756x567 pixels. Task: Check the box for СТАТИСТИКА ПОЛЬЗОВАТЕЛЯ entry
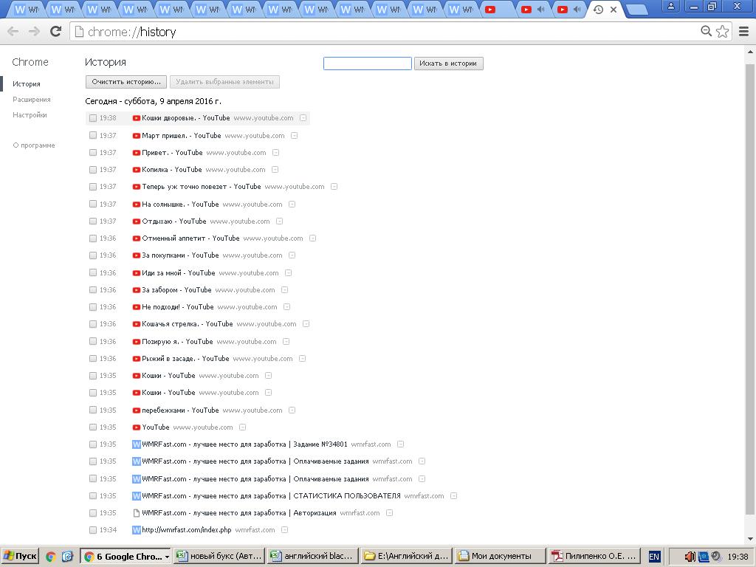pyautogui.click(x=93, y=496)
